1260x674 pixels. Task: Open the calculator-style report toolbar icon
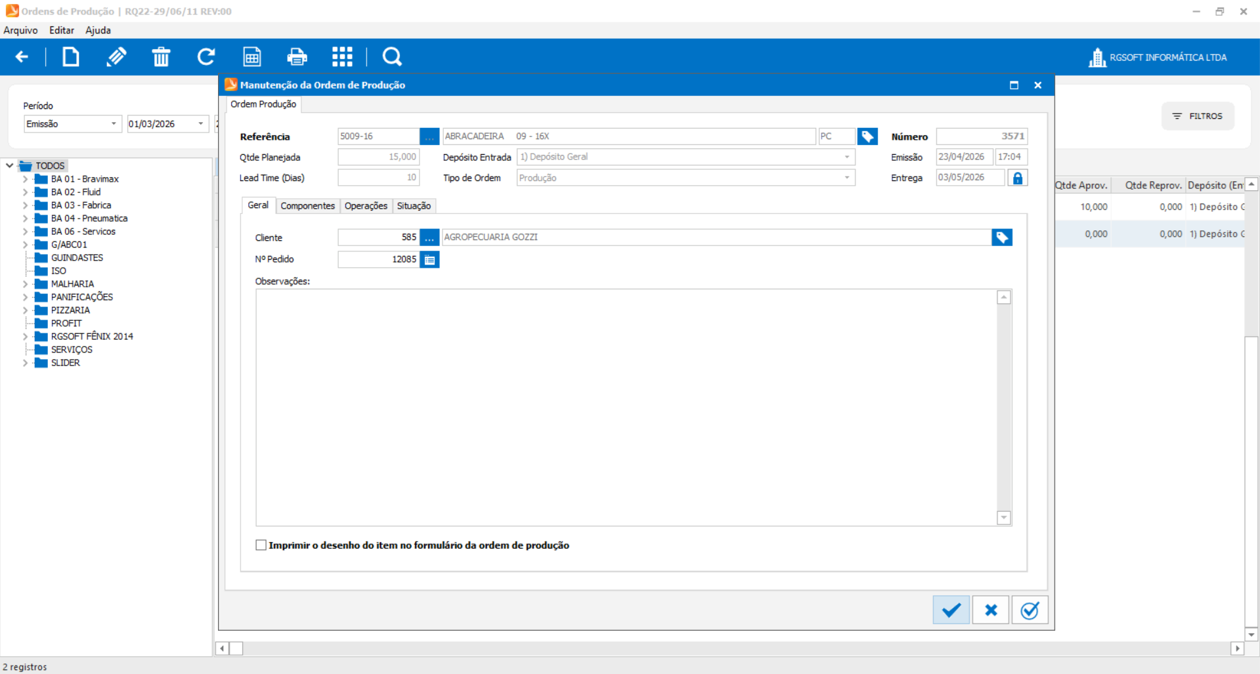tap(252, 57)
